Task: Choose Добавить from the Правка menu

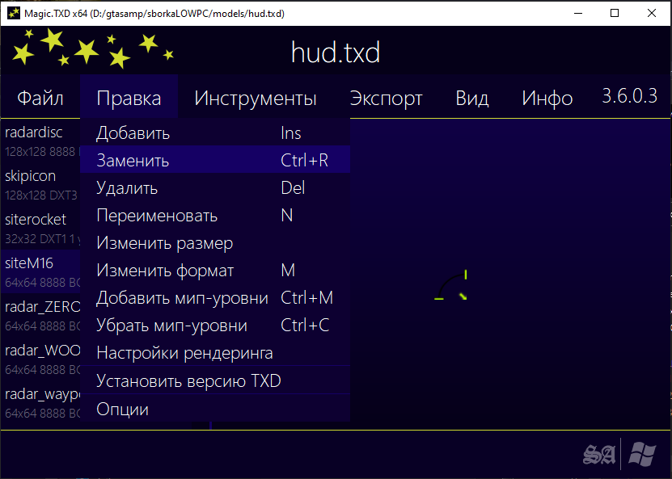Action: point(133,133)
